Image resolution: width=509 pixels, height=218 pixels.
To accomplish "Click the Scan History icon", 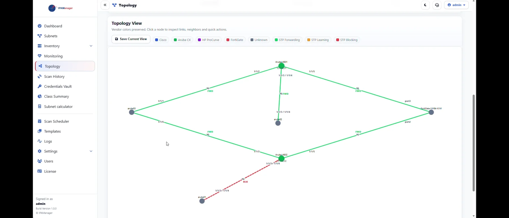I will pos(40,76).
